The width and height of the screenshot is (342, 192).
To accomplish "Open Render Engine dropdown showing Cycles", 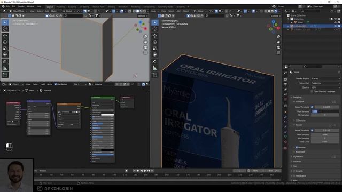I will (x=325, y=78).
